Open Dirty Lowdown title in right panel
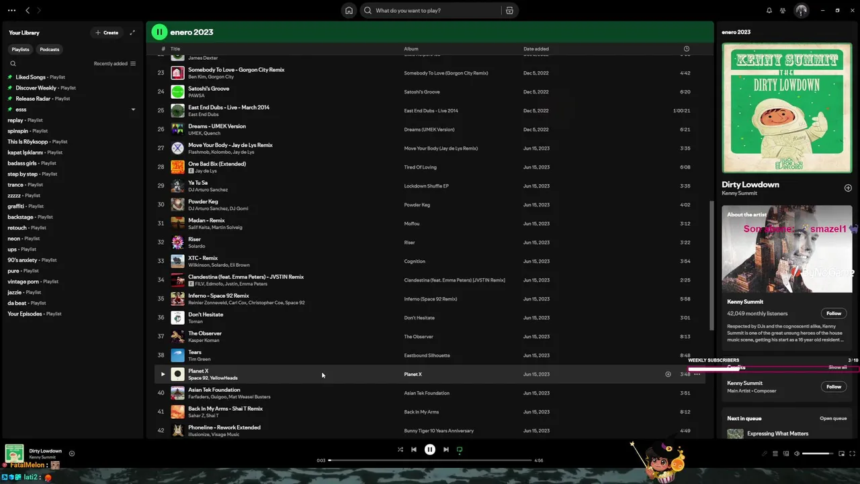 pyautogui.click(x=750, y=184)
